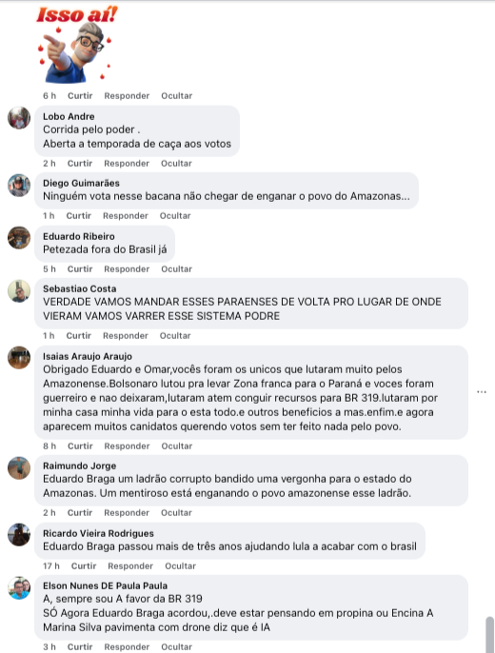
Task: Click Eduardo Ribeiro's profile avatar
Action: point(19,238)
